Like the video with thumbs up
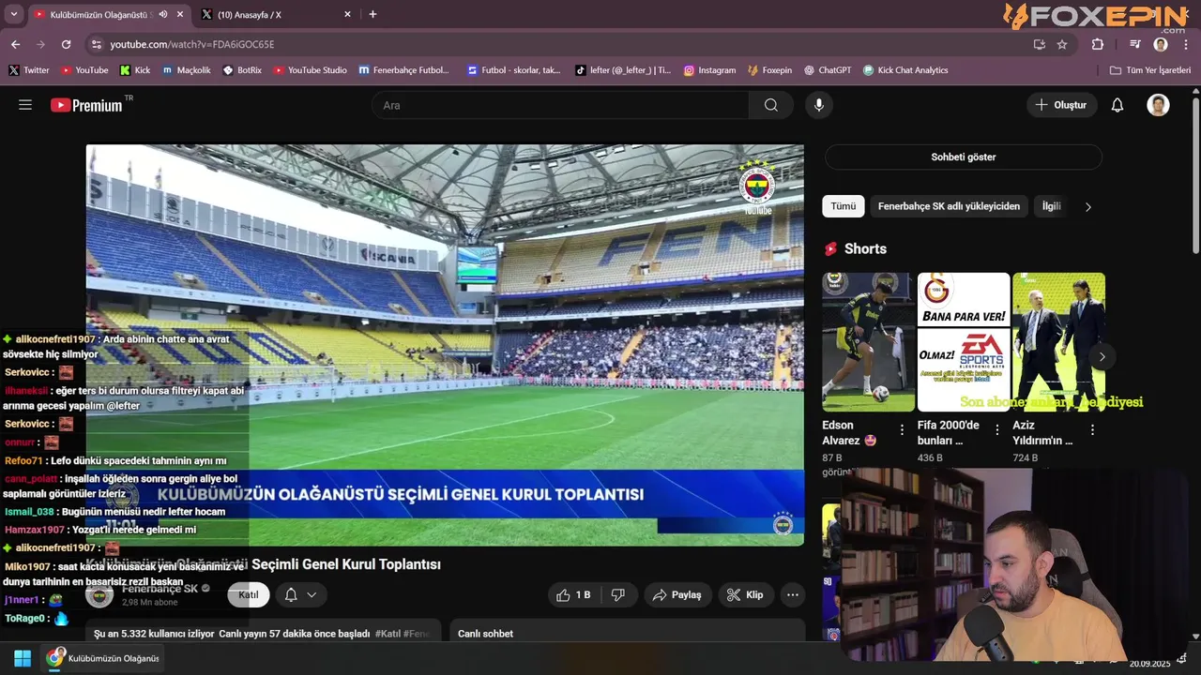 (573, 594)
